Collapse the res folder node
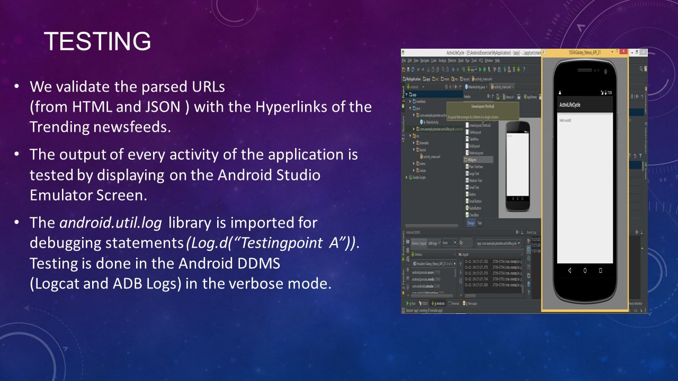This screenshot has height=381, width=678. coord(410,136)
